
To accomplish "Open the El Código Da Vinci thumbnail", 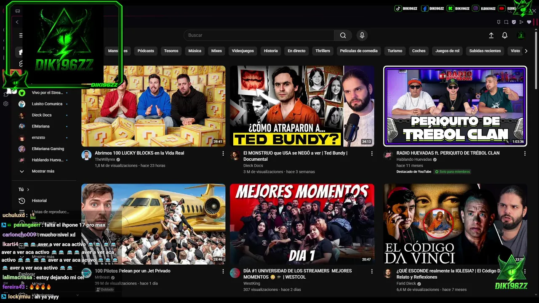I will [455, 224].
